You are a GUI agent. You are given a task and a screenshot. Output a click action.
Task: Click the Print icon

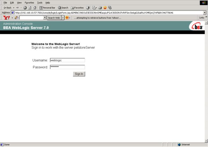point(100,8)
